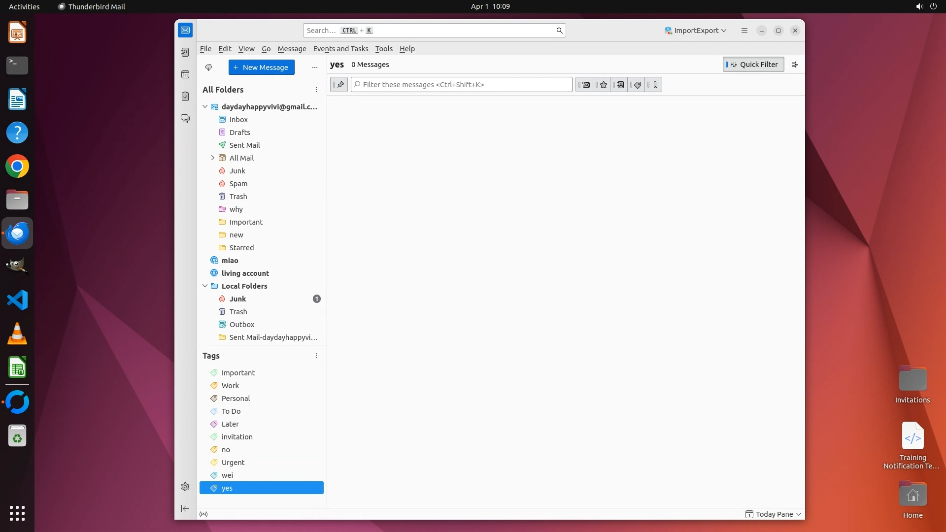The width and height of the screenshot is (946, 532).
Task: Click the Get Messages cloud icon
Action: 208,67
